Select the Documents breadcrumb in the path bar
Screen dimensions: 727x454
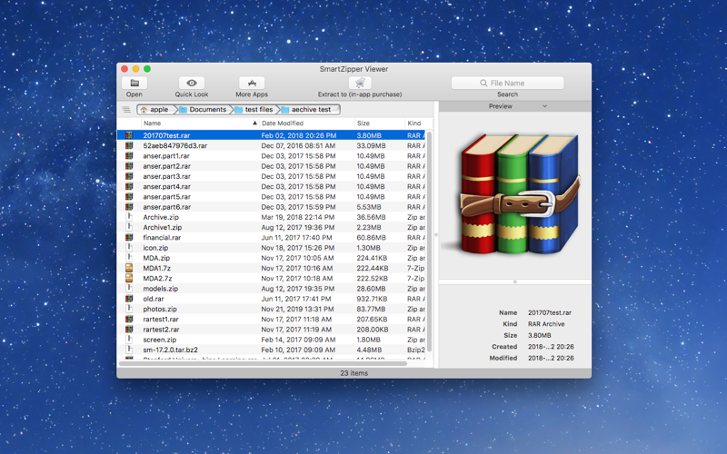coord(203,110)
